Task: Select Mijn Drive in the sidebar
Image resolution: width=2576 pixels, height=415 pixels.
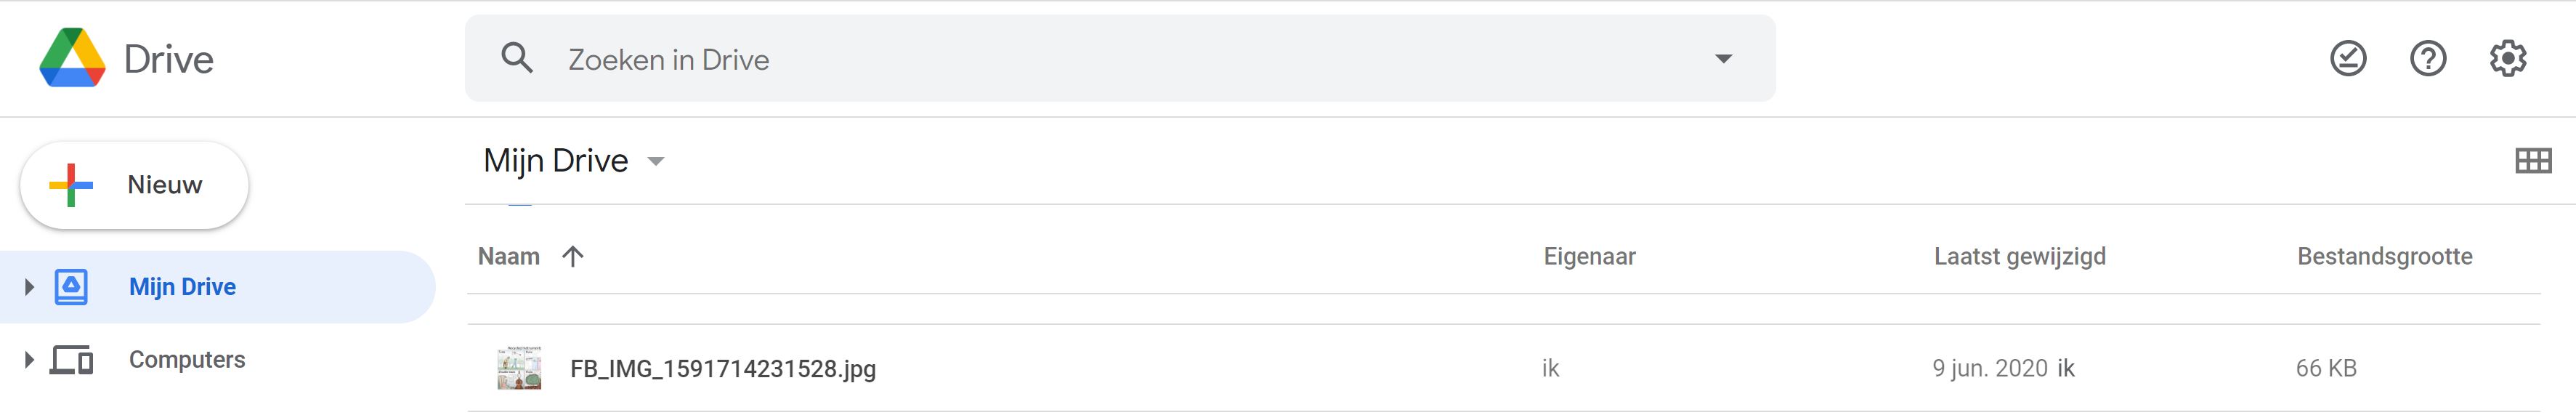Action: click(x=182, y=287)
